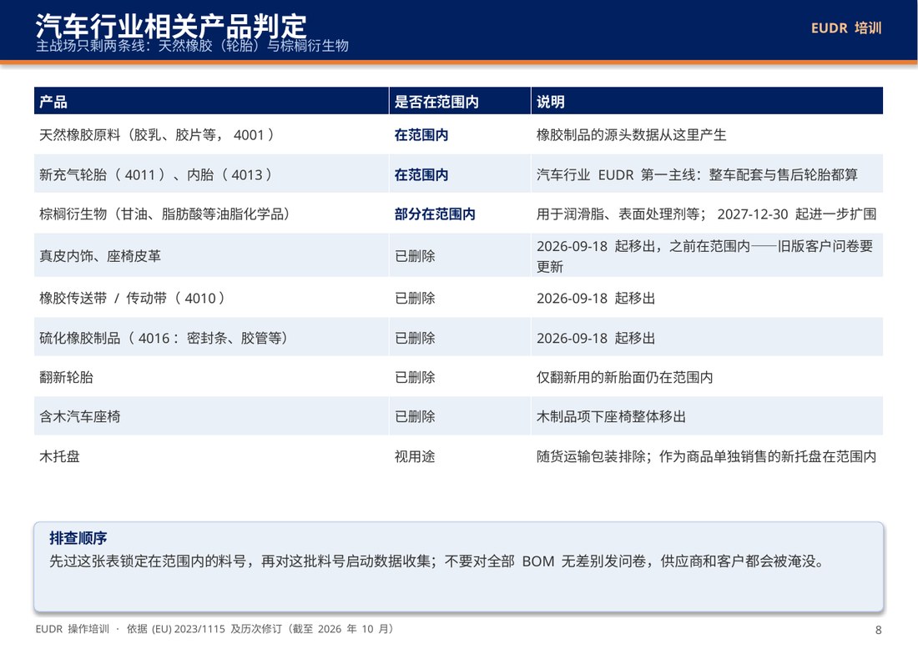Click 用于润滑脂、表面处理剂等 description
This screenshot has height=649, width=918.
click(706, 214)
